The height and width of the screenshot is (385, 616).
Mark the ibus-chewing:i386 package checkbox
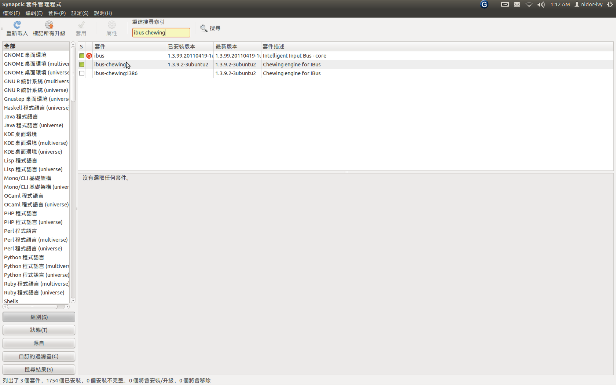(82, 73)
